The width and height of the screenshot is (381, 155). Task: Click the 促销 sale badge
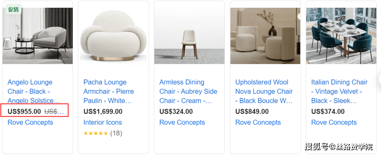tap(14, 9)
